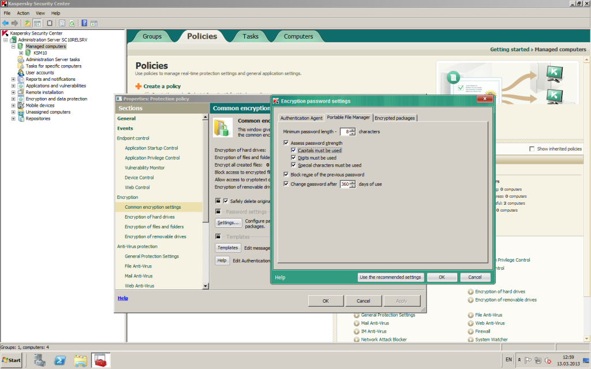Click the Help link in Properties window

coord(123,298)
